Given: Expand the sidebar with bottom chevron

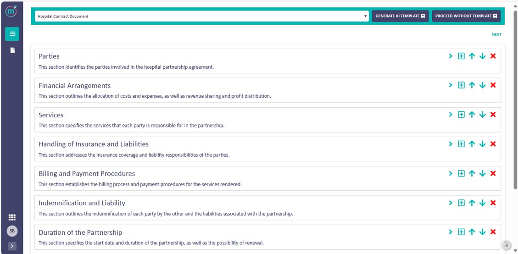Looking at the screenshot, I should click(x=12, y=246).
